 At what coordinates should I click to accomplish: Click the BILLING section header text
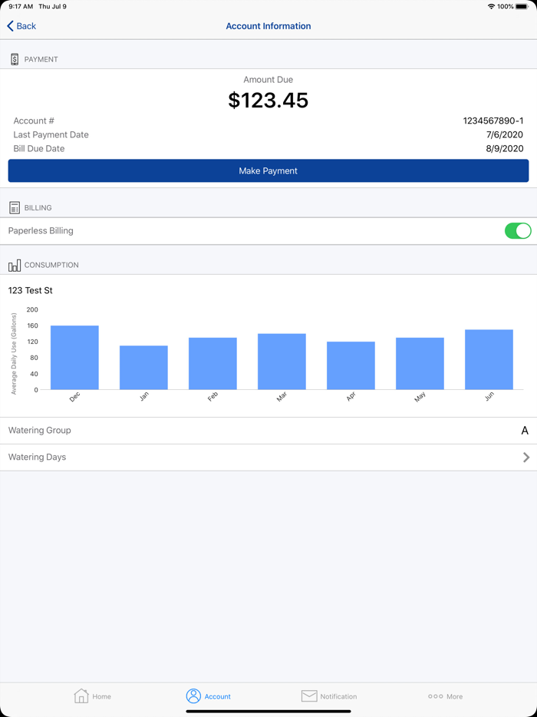pyautogui.click(x=38, y=207)
